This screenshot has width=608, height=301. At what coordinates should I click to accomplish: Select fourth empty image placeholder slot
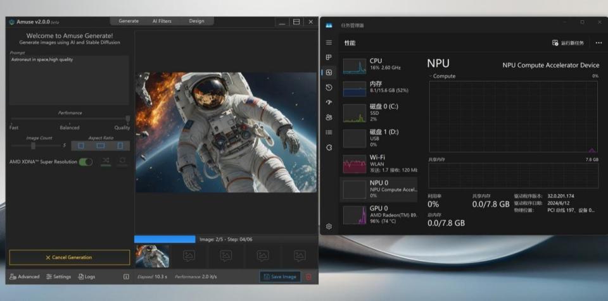pyautogui.click(x=262, y=255)
